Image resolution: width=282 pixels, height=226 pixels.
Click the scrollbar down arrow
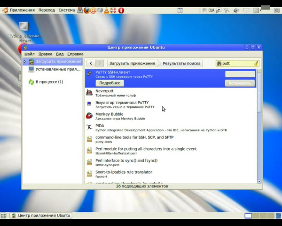click(x=259, y=181)
